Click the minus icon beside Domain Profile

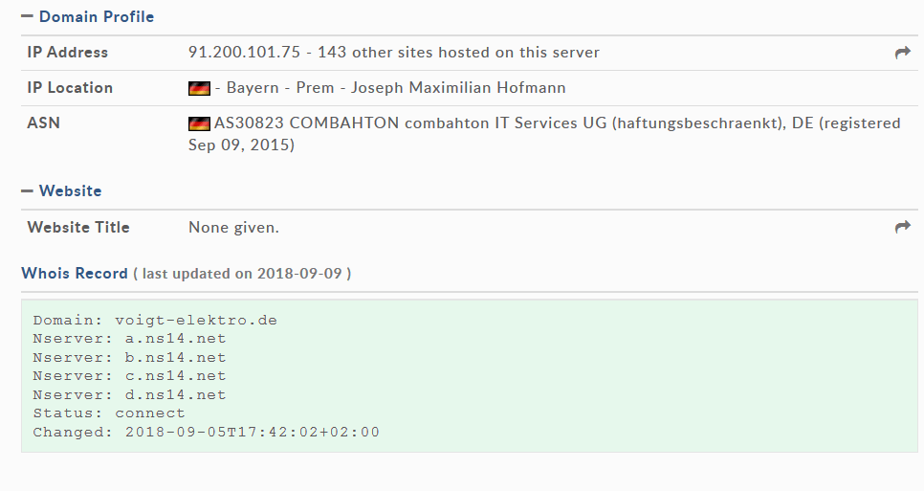pyautogui.click(x=27, y=16)
